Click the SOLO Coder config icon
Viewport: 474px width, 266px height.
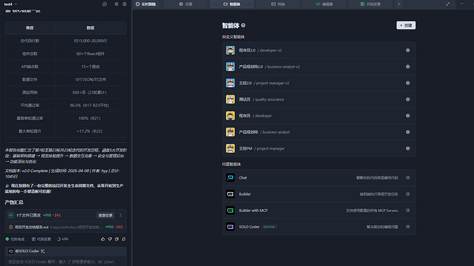(x=408, y=226)
